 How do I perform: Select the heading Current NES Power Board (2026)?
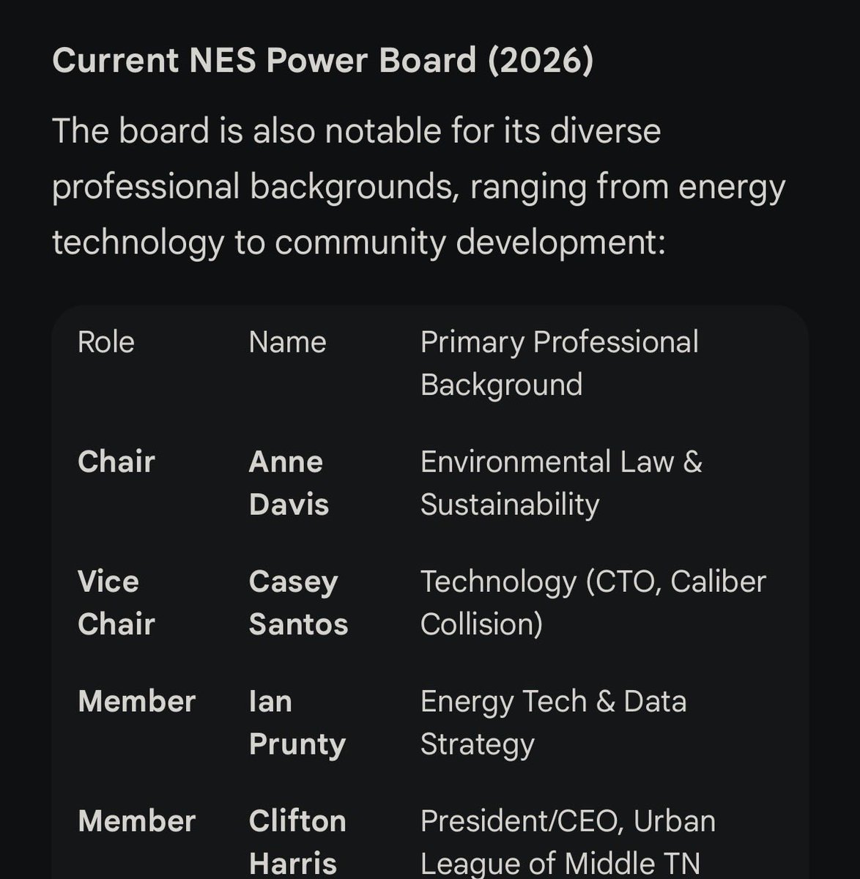click(322, 61)
